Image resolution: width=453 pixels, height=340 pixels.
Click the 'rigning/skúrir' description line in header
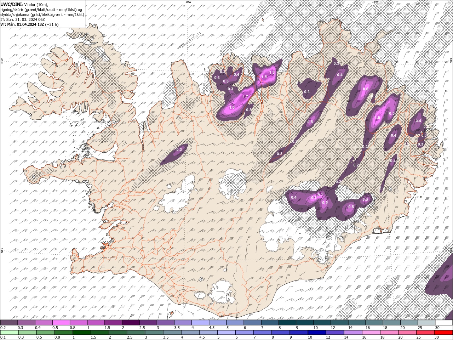coord(41,9)
